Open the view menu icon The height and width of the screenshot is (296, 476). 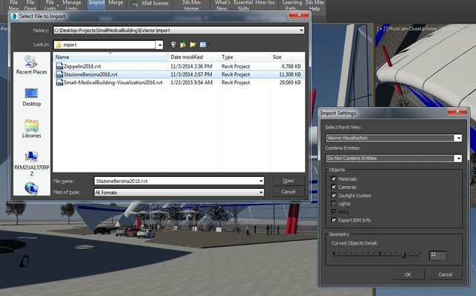tap(204, 45)
